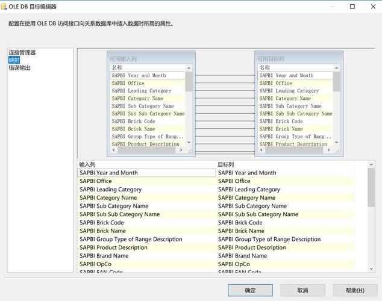The image size is (382, 301).
Task: Select SAPBI Leading Category in available input list
Action: (x=148, y=91)
